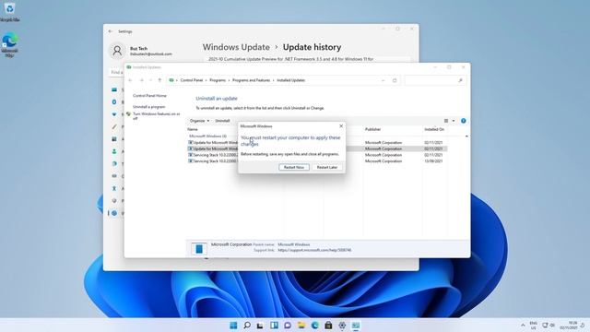Click the search magnifier icon
The height and width of the screenshot is (332, 590).
pyautogui.click(x=460, y=80)
